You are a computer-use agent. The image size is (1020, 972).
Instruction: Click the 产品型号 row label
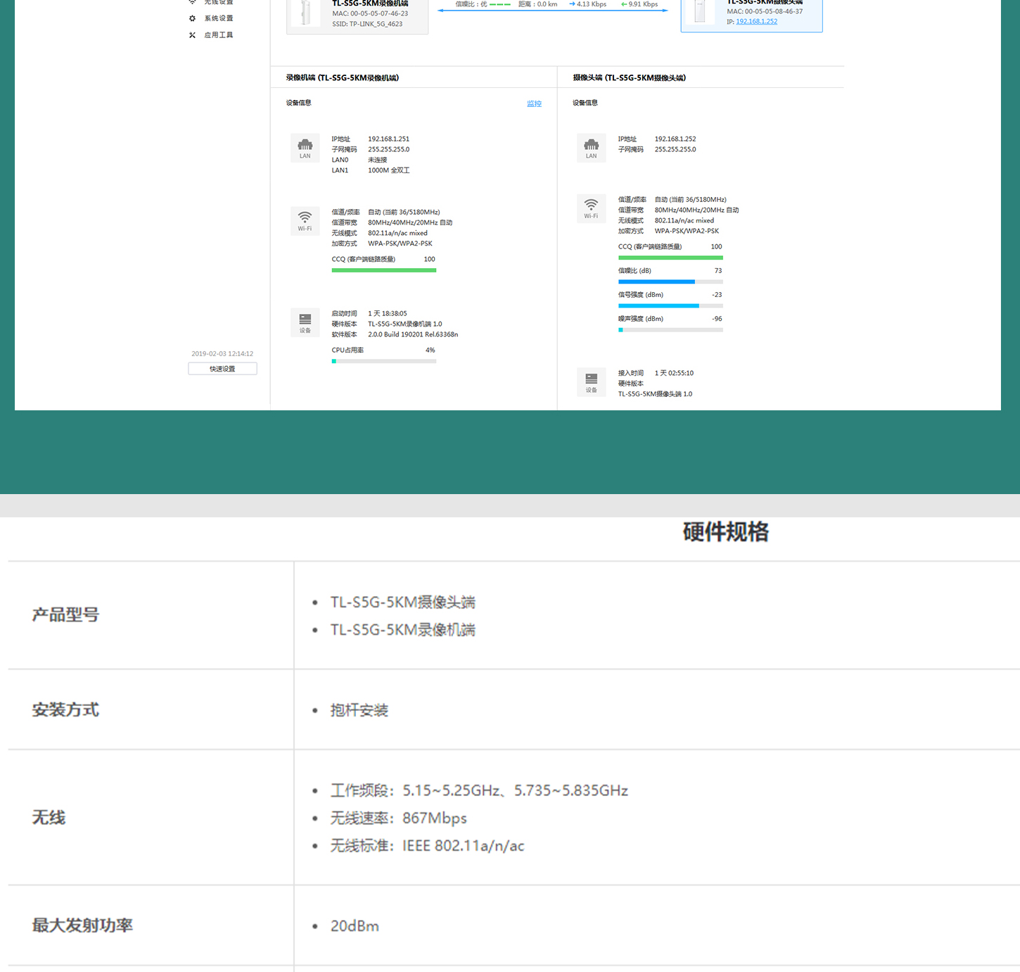[65, 615]
